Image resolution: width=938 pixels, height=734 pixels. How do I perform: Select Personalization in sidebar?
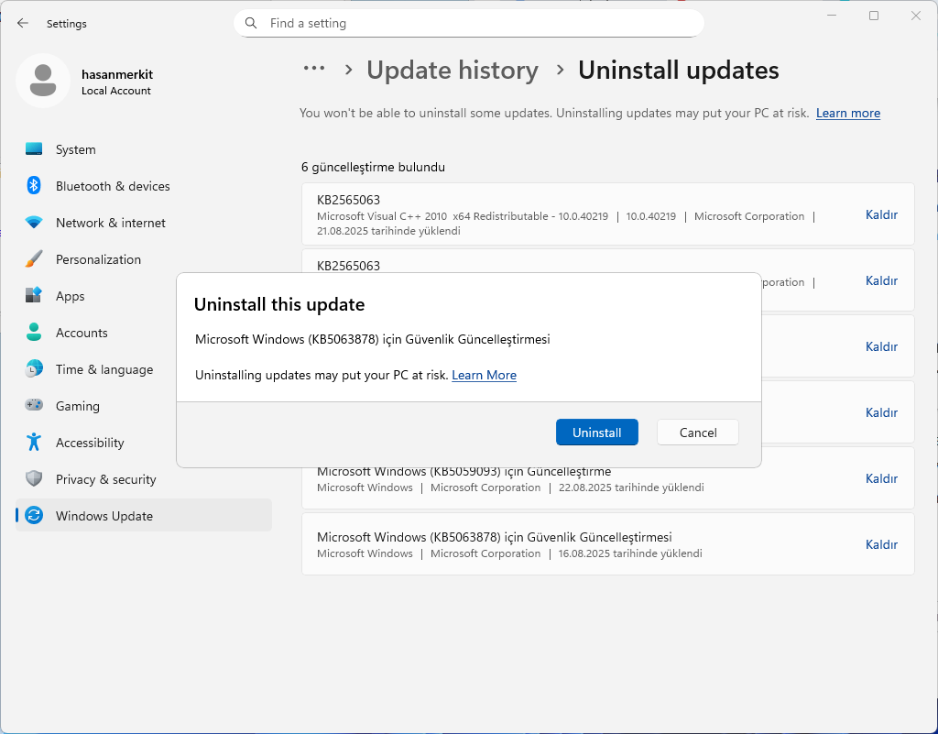[144, 259]
